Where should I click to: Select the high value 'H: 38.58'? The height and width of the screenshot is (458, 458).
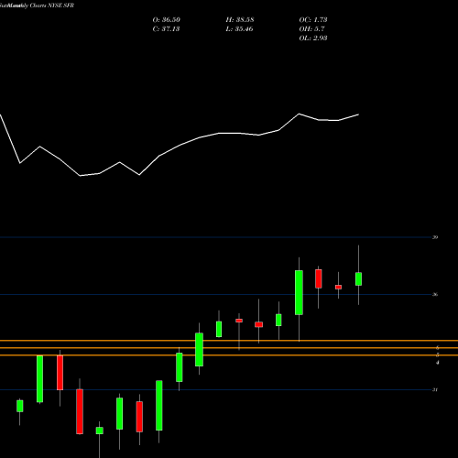pos(240,20)
